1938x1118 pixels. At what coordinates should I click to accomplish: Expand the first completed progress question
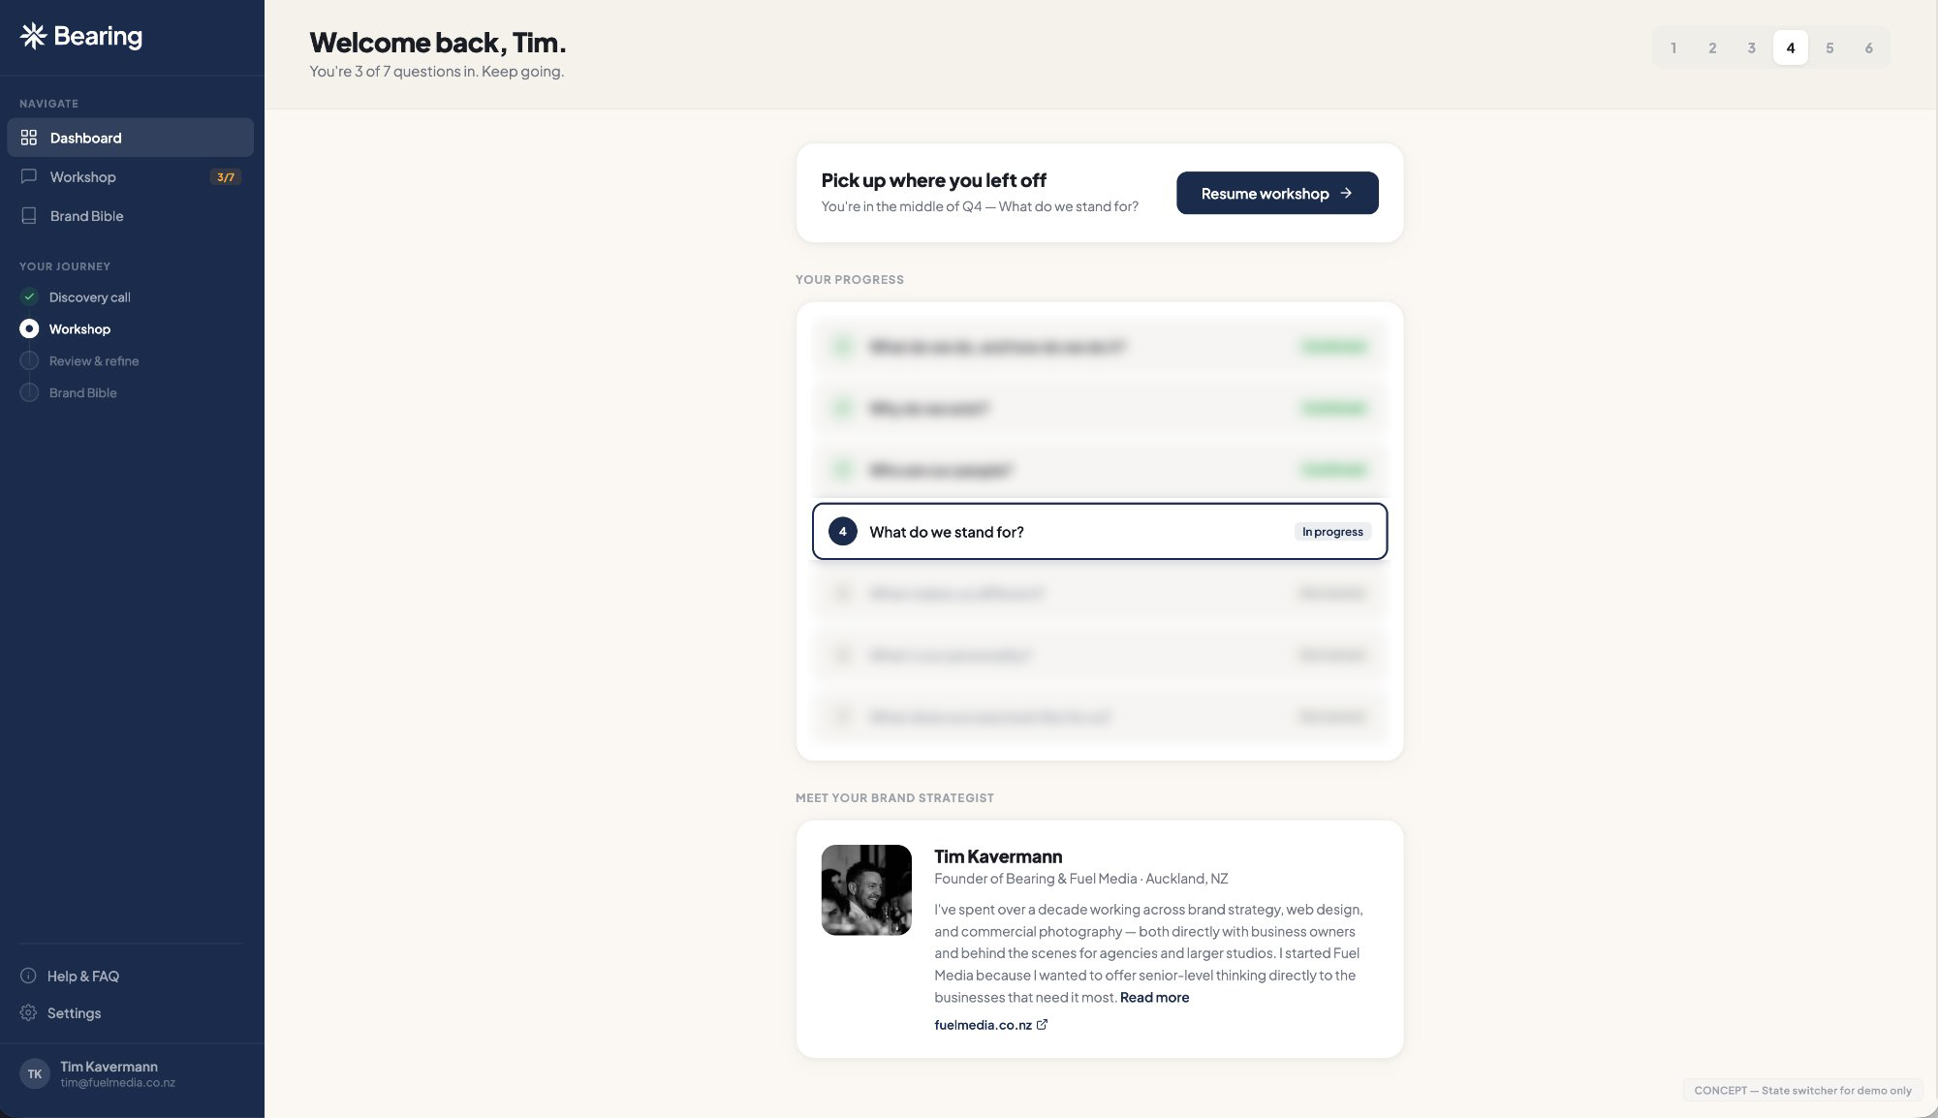tap(1099, 346)
